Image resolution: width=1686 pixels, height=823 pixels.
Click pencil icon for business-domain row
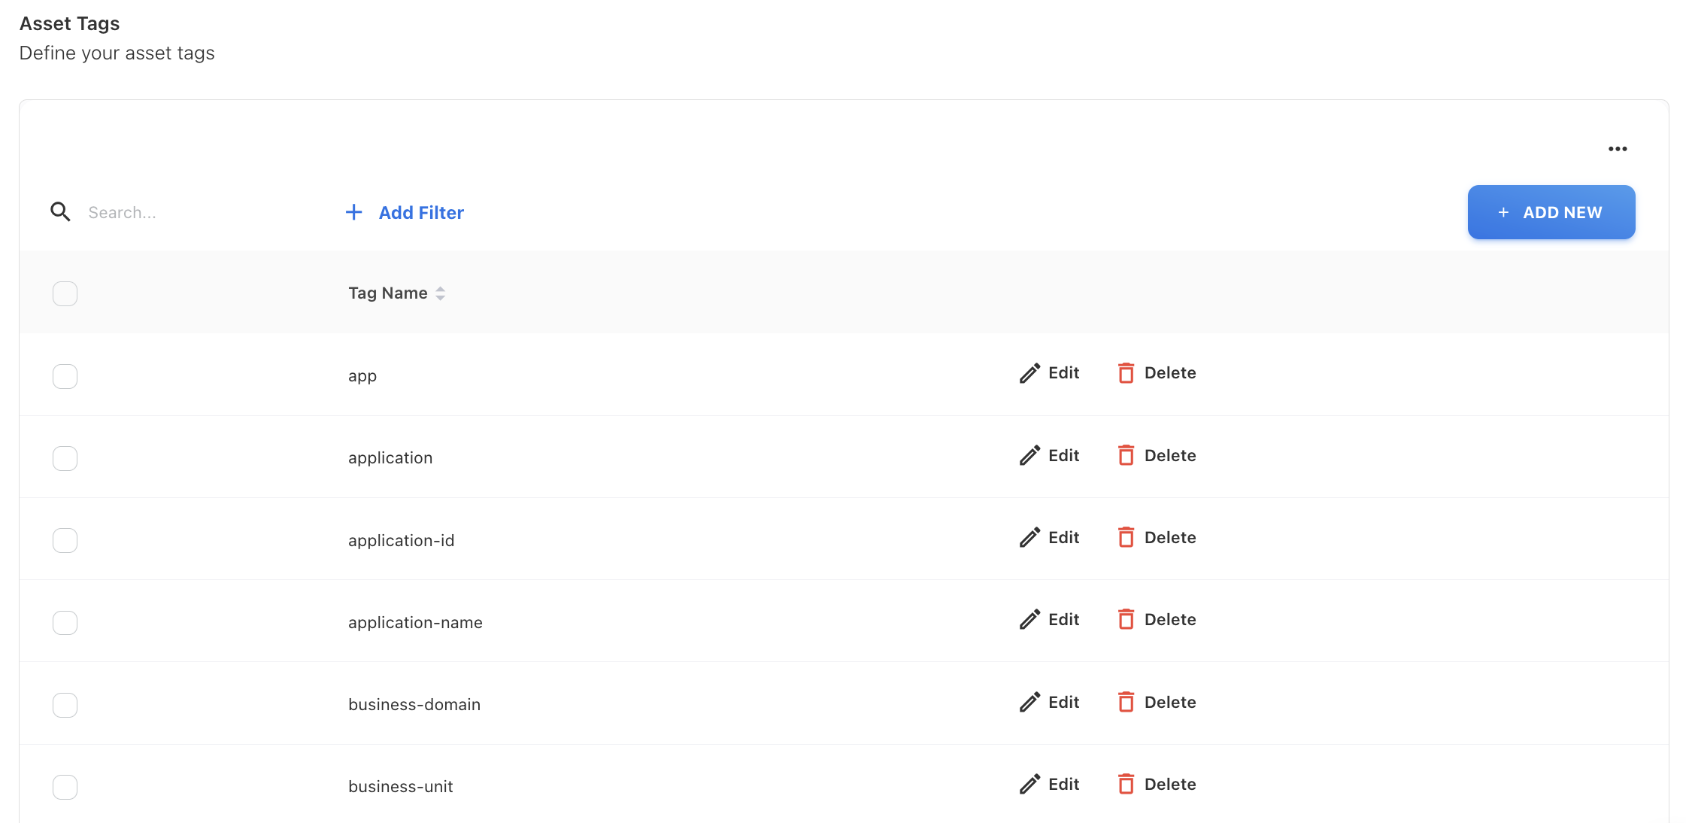click(x=1029, y=703)
